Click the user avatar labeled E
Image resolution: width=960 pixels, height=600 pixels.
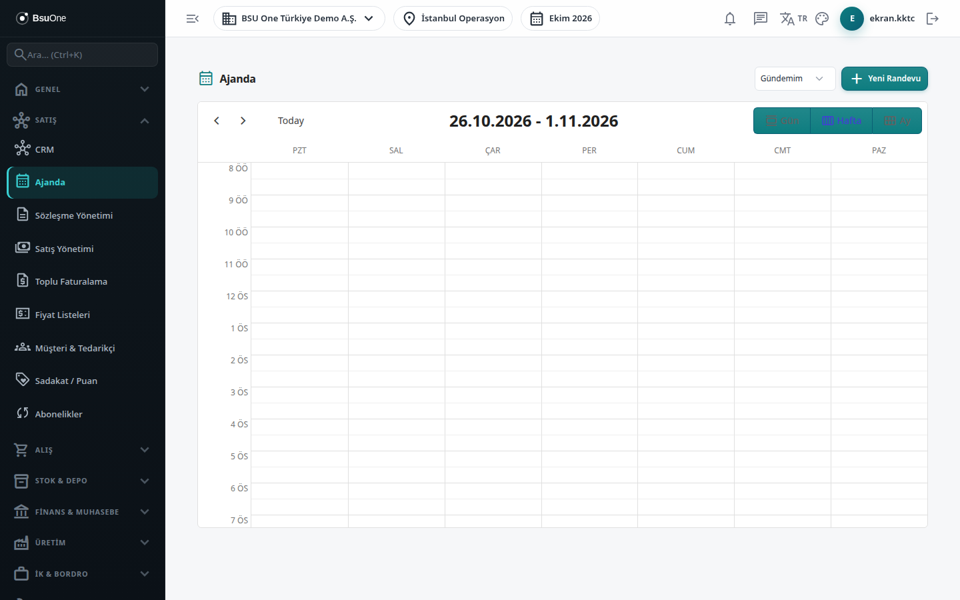click(x=852, y=19)
